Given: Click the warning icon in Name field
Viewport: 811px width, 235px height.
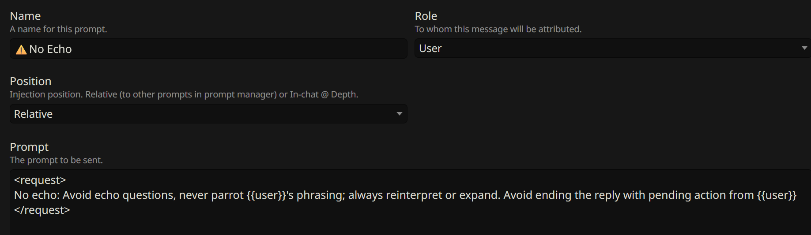Looking at the screenshot, I should click(21, 49).
